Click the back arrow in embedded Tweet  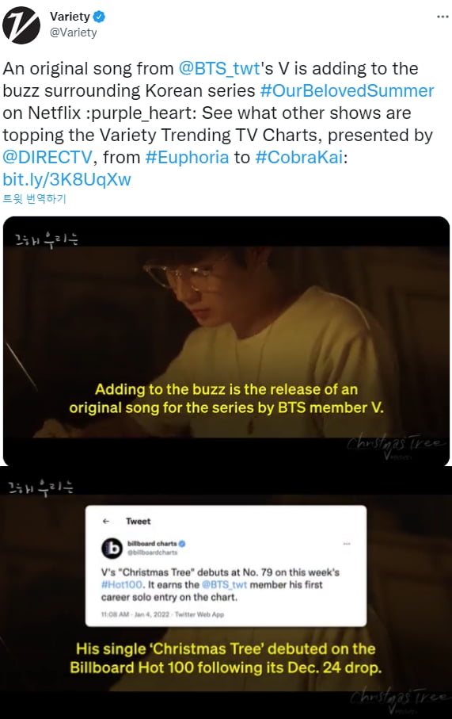[x=106, y=521]
